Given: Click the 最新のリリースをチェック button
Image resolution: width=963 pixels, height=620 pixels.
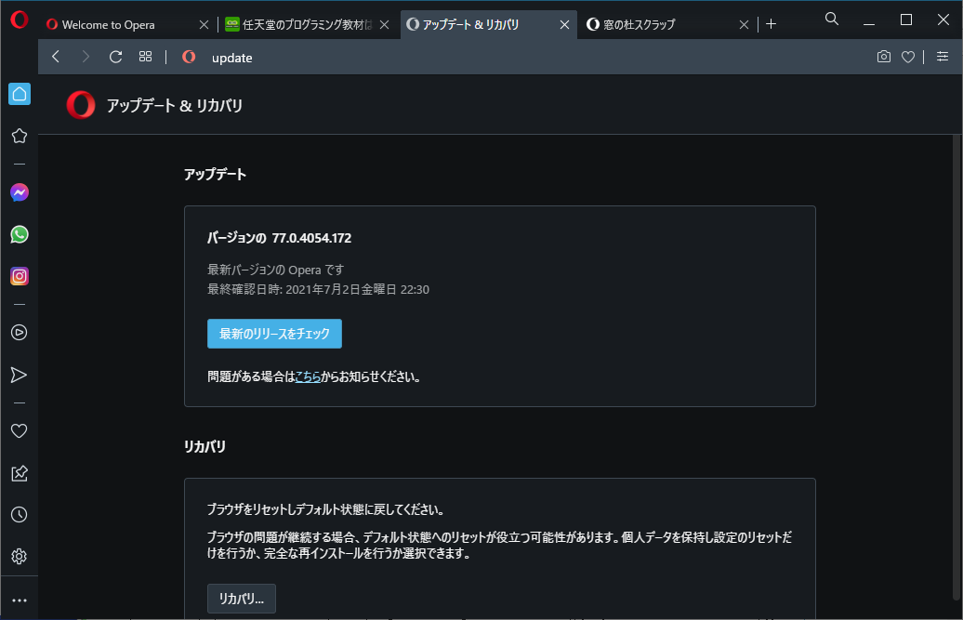Looking at the screenshot, I should tap(274, 333).
